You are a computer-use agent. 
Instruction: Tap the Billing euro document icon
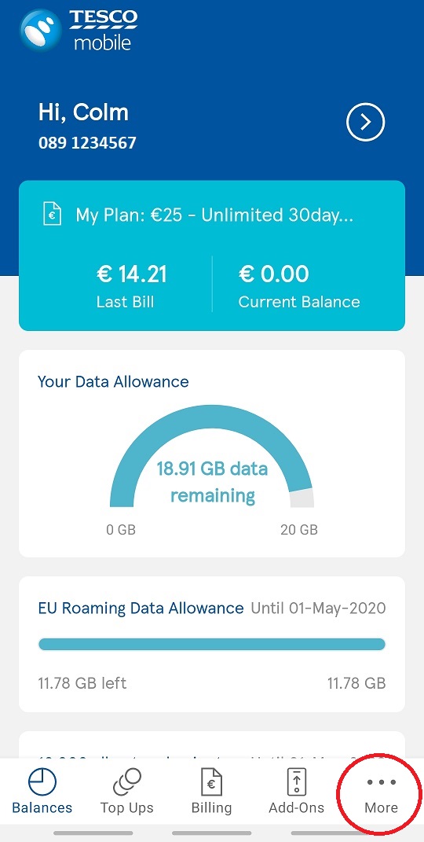click(212, 781)
